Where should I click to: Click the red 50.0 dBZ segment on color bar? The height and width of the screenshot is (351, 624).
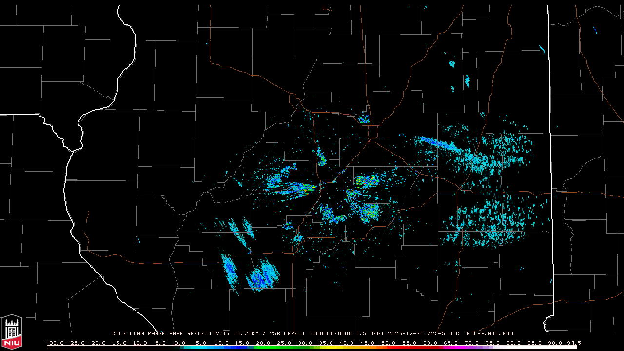388,347
